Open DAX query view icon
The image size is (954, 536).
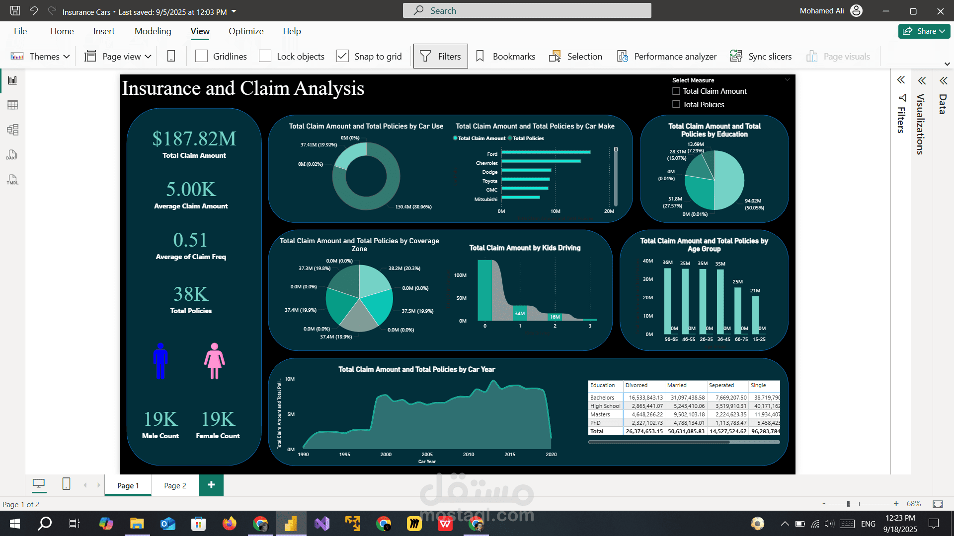[x=12, y=155]
